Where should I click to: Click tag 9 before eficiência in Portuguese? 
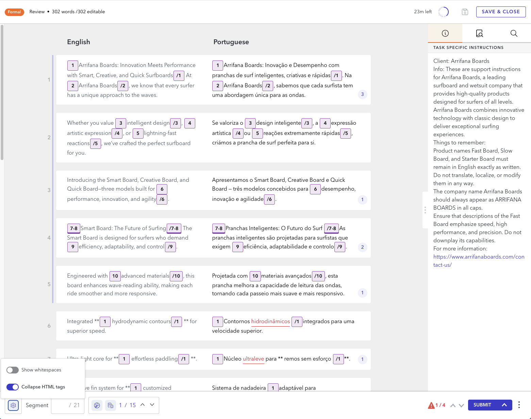point(237,247)
